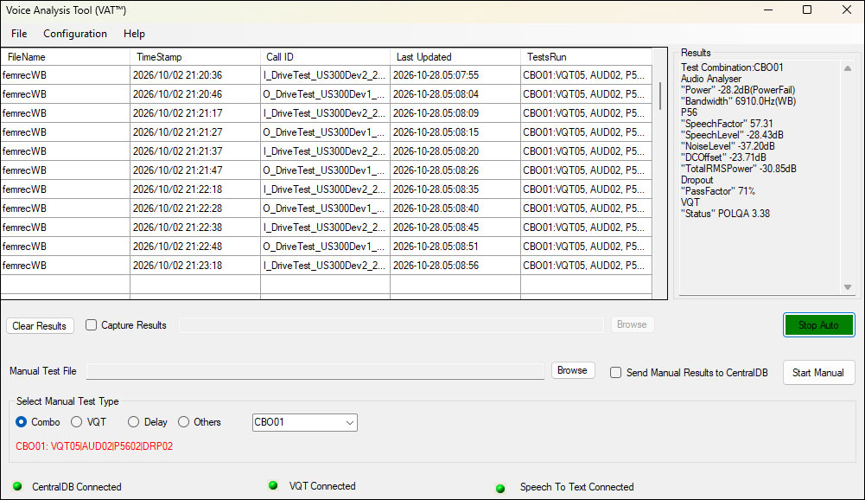Click Call ID cell in 21:23:18 row
The width and height of the screenshot is (865, 500).
[x=325, y=266]
